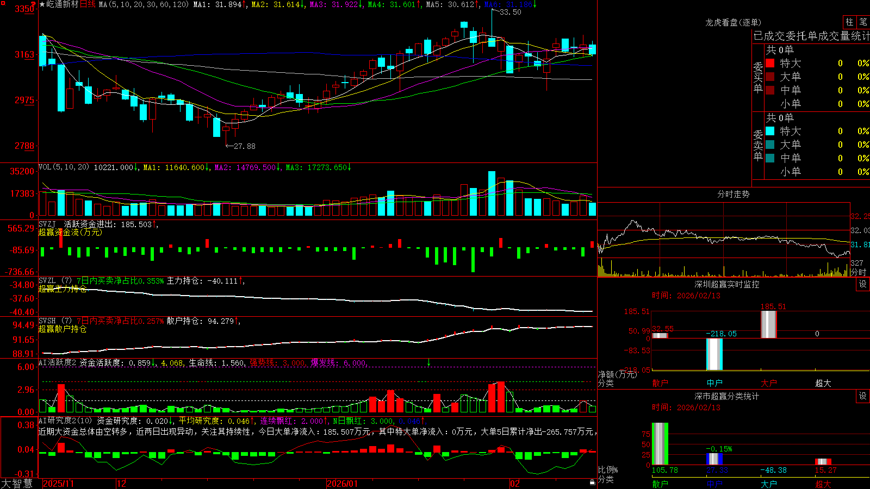Click the 15.27 value in 分类统计
870x489 pixels.
pos(825,470)
